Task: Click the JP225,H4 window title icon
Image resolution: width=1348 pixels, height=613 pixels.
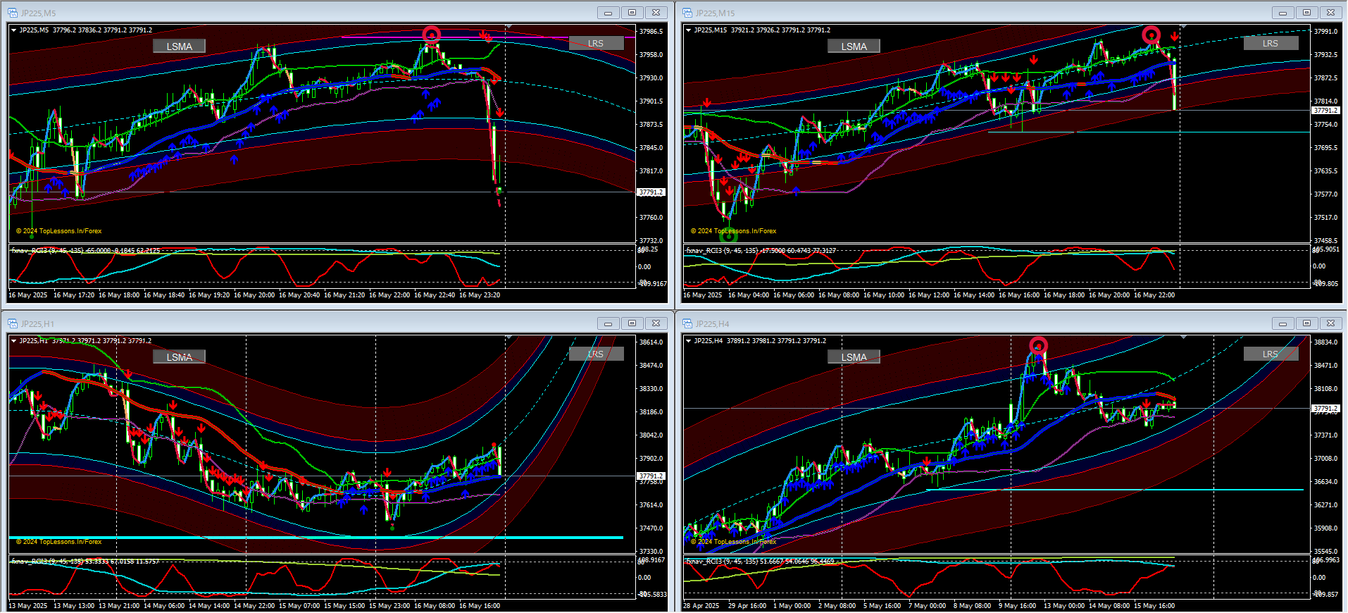Action: 687,323
